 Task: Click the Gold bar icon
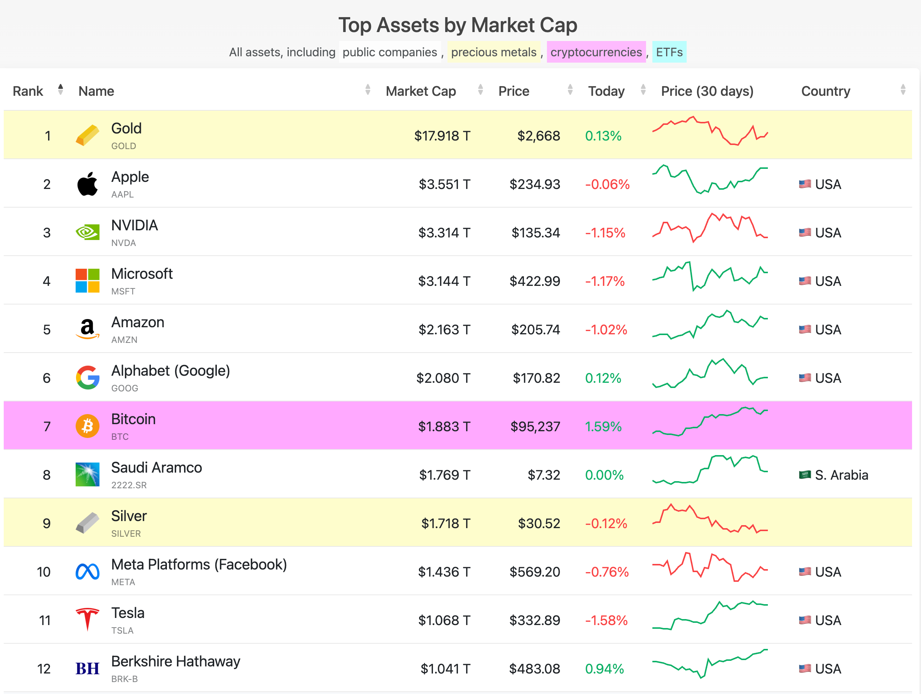point(88,135)
